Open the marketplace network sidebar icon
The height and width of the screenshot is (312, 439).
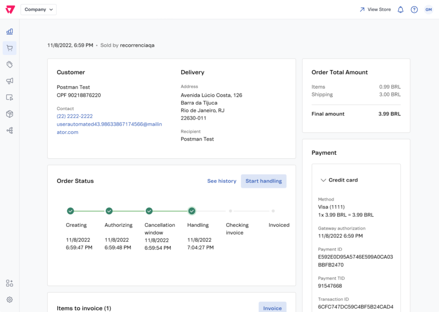coord(10,130)
